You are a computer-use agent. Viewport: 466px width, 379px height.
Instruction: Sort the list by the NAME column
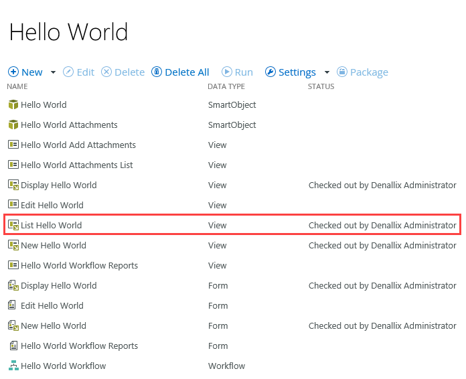[x=17, y=86]
